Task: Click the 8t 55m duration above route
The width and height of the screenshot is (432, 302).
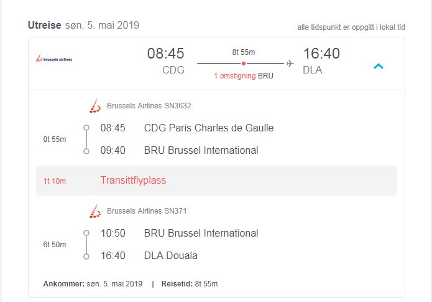Action: click(244, 52)
